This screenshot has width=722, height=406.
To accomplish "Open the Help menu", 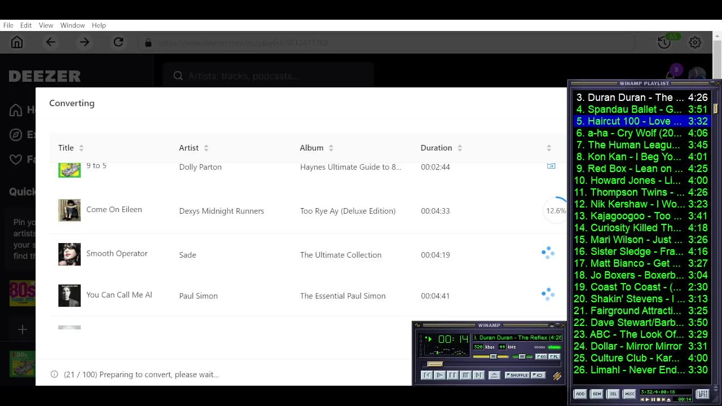I will [99, 25].
